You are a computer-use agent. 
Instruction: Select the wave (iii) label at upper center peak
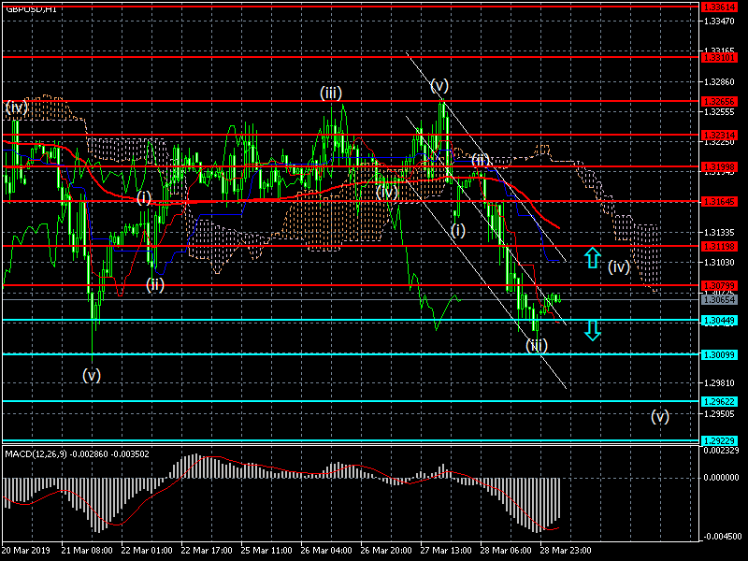331,93
